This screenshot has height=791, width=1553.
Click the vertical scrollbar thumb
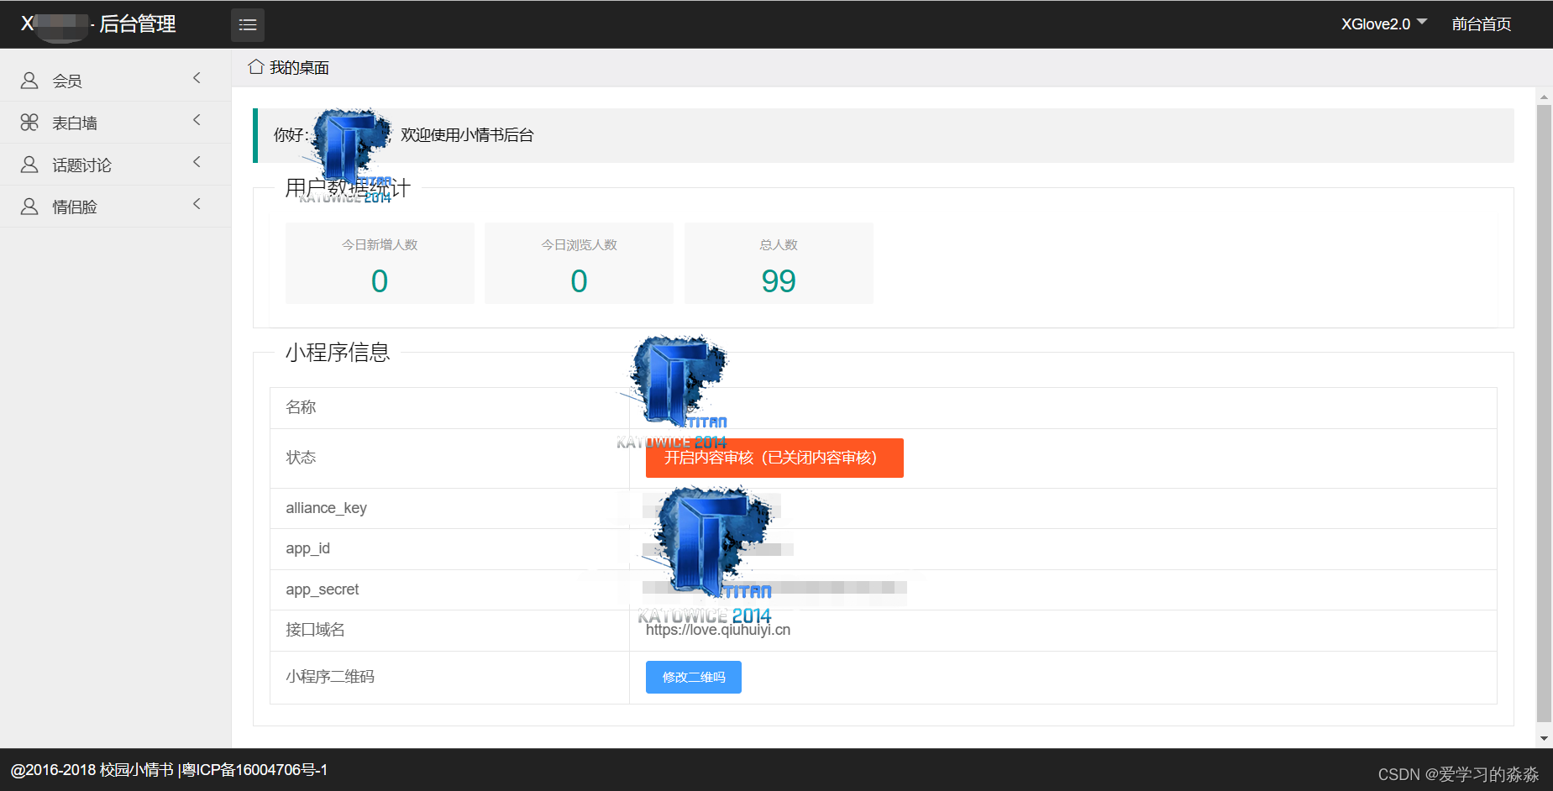click(x=1544, y=412)
